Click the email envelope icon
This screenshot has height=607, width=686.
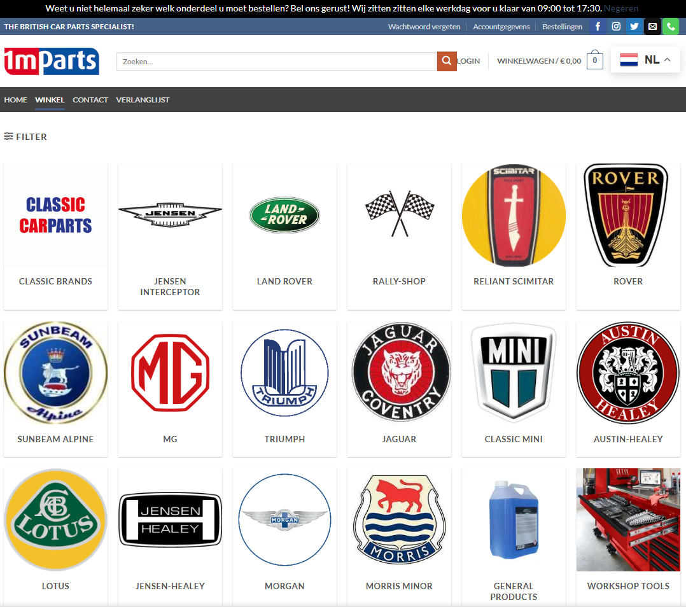(x=652, y=27)
